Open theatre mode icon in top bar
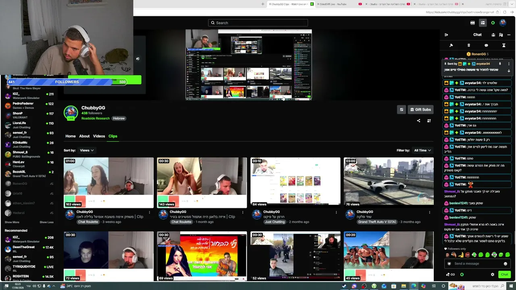This screenshot has height=290, width=516. (472, 23)
